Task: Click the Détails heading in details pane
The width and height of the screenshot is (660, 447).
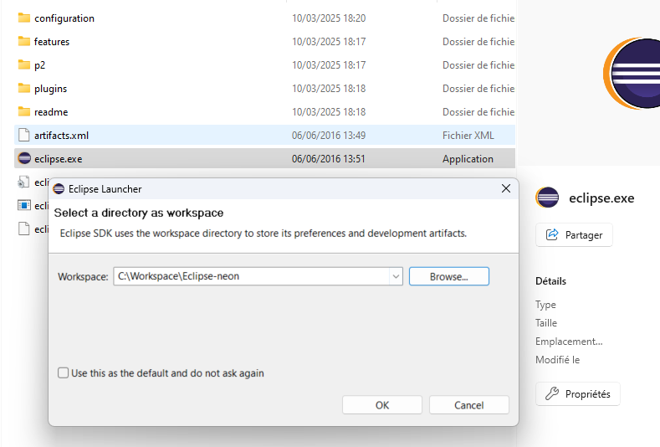Action: point(550,281)
